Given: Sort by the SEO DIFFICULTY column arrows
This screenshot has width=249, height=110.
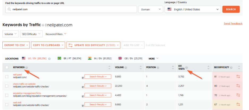Looking at the screenshot, I should pyautogui.click(x=239, y=67).
